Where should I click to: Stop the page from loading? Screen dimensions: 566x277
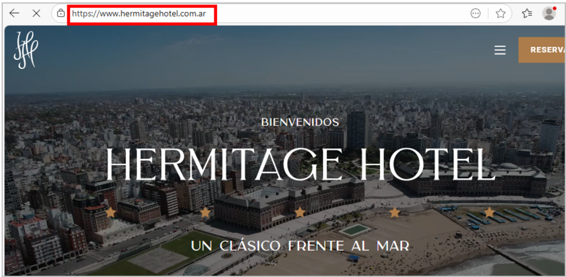point(36,14)
